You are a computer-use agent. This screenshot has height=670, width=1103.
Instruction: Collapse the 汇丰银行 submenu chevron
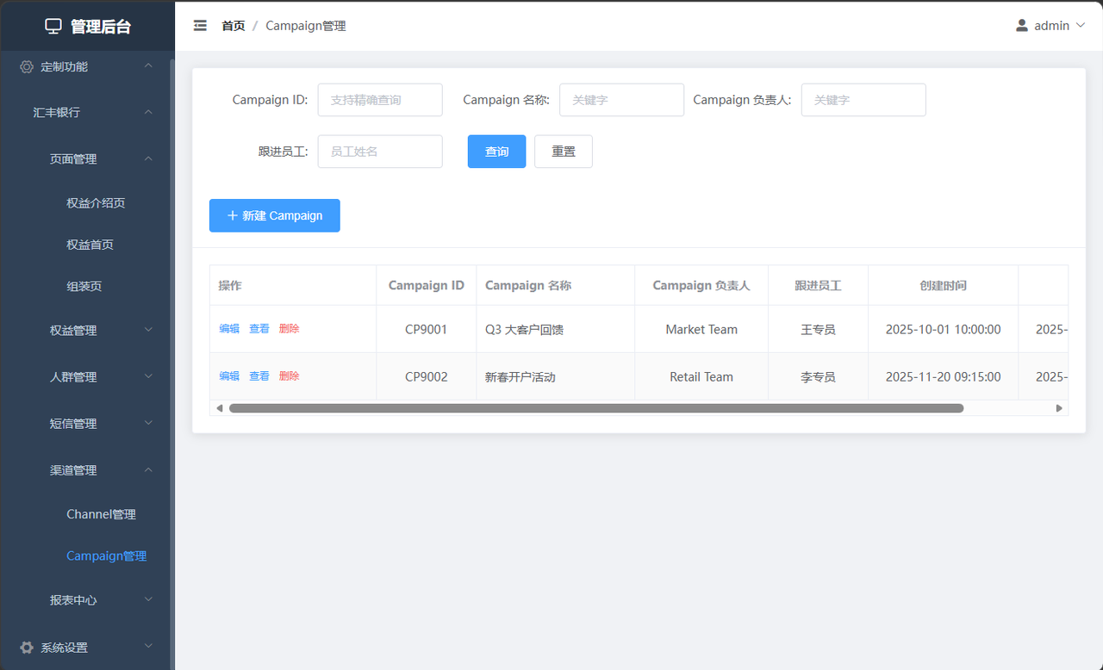coord(148,113)
